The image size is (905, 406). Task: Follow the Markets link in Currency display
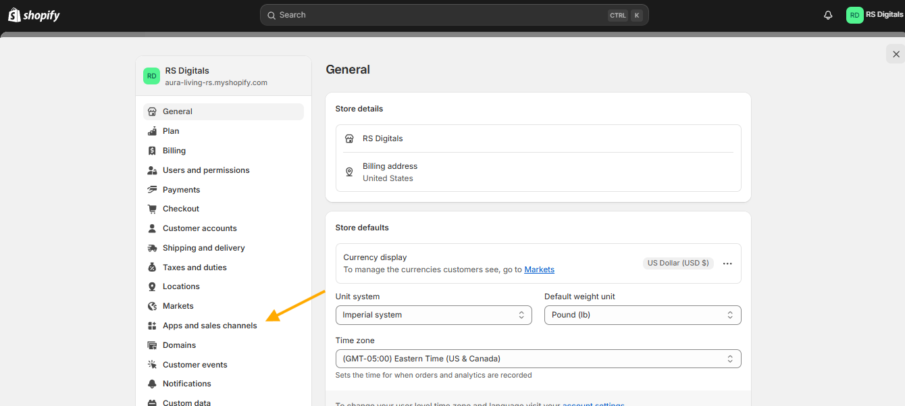(539, 270)
